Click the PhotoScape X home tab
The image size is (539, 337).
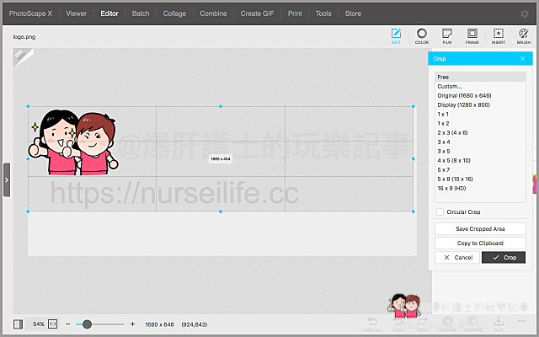pos(30,13)
